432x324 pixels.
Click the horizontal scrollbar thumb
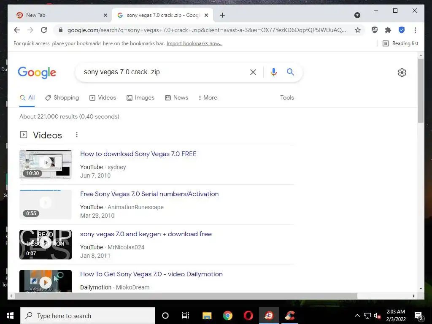186,296
